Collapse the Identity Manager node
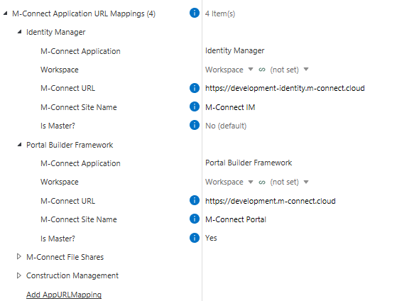 [x=19, y=32]
